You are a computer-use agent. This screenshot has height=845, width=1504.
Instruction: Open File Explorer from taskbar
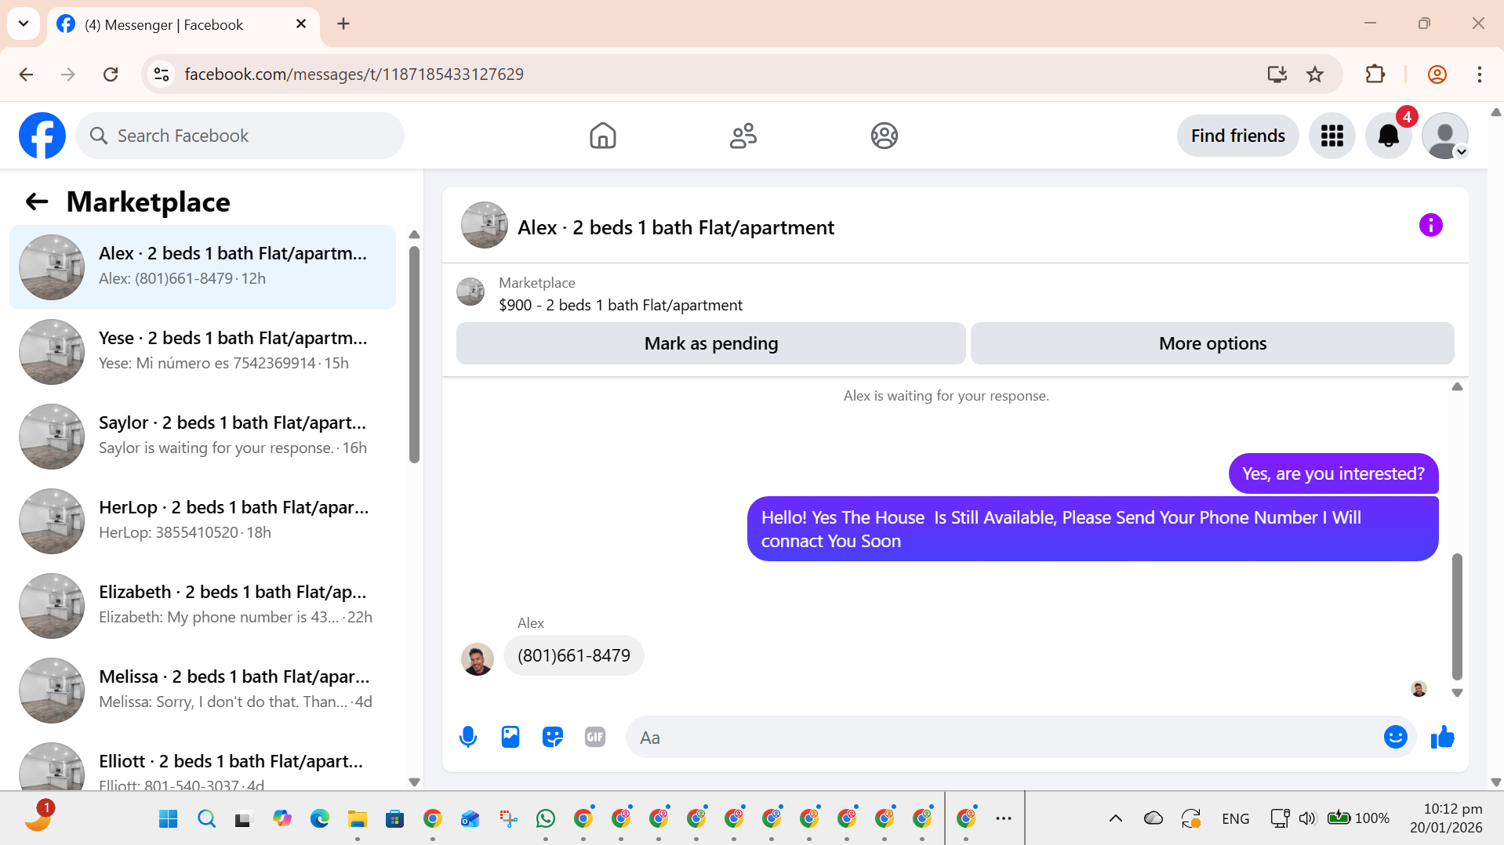[358, 818]
